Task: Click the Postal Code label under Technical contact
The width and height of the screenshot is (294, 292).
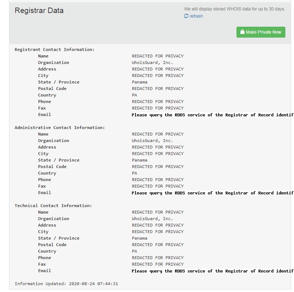Action: pos(52,245)
